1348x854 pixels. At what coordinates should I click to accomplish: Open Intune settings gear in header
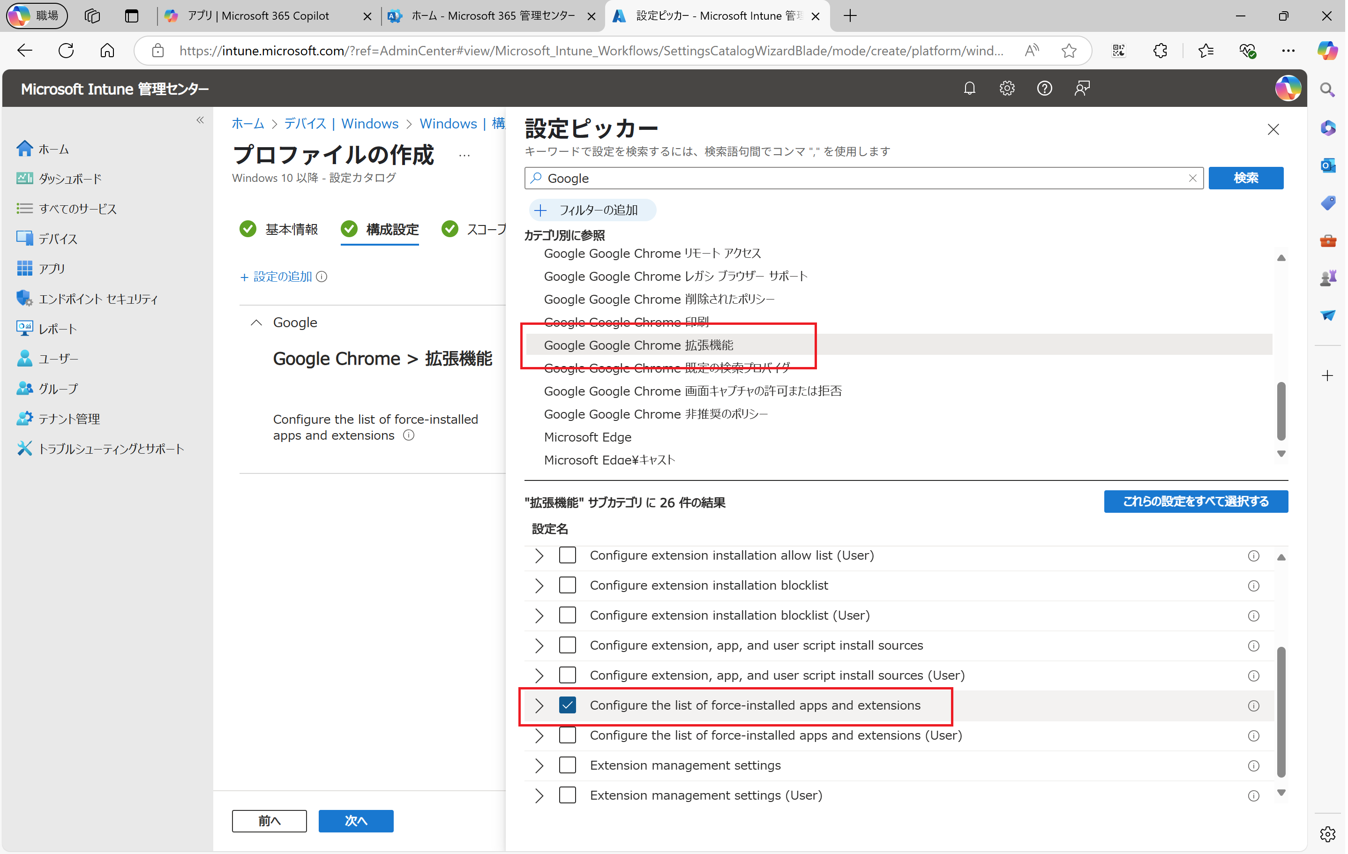pyautogui.click(x=1007, y=89)
